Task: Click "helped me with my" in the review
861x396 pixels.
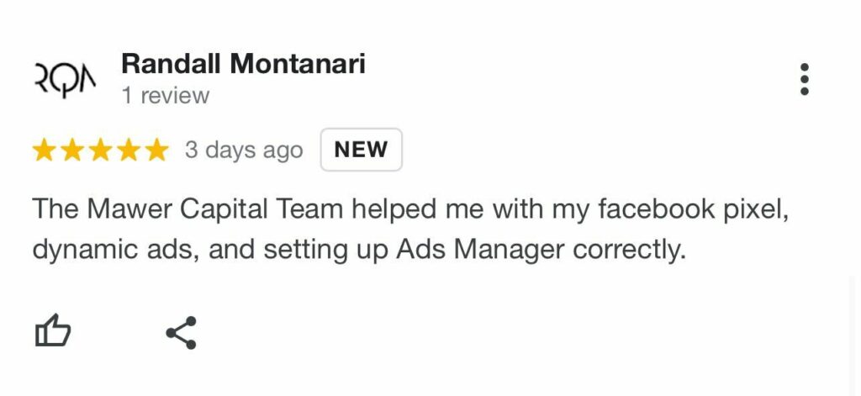Action: click(471, 209)
